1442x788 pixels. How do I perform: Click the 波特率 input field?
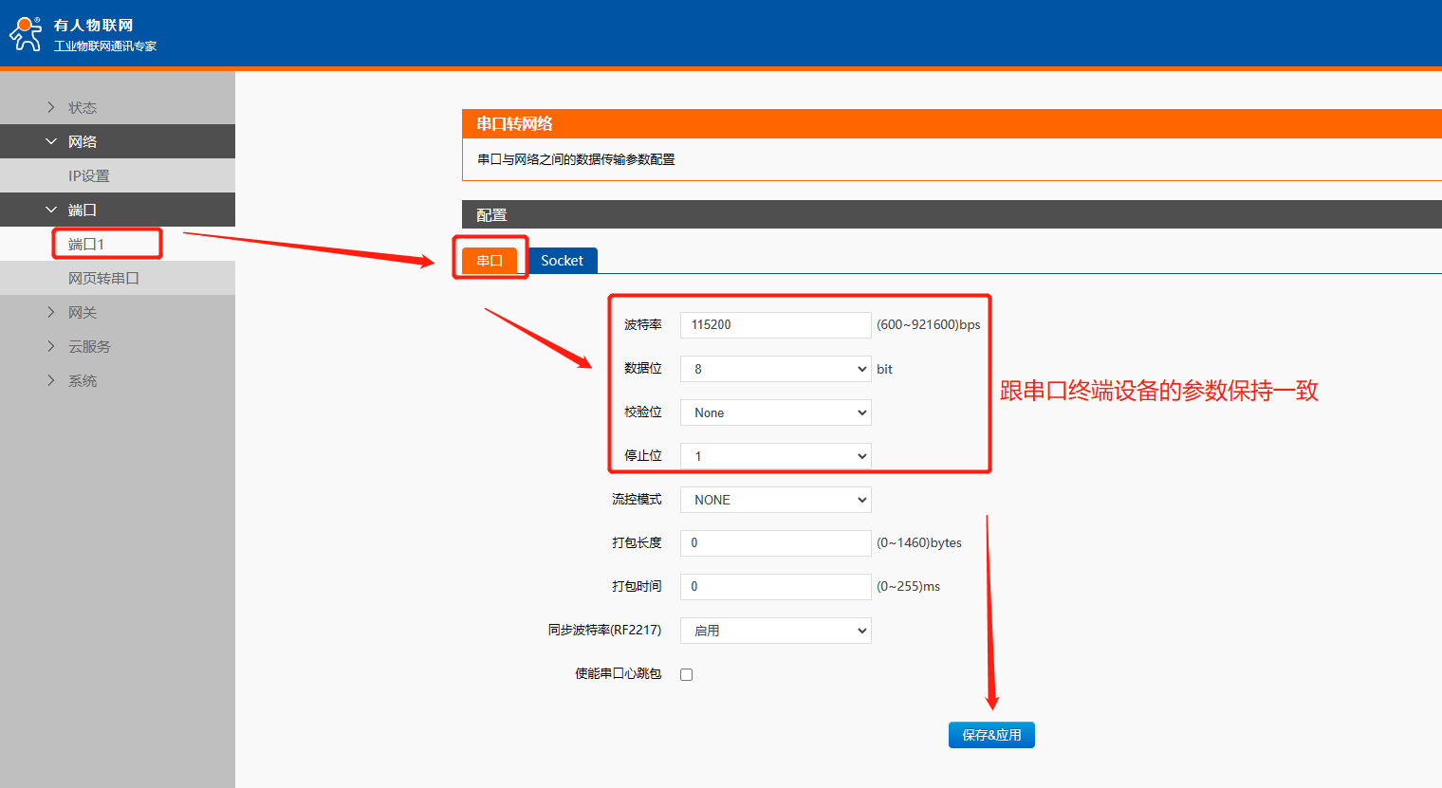pos(774,324)
